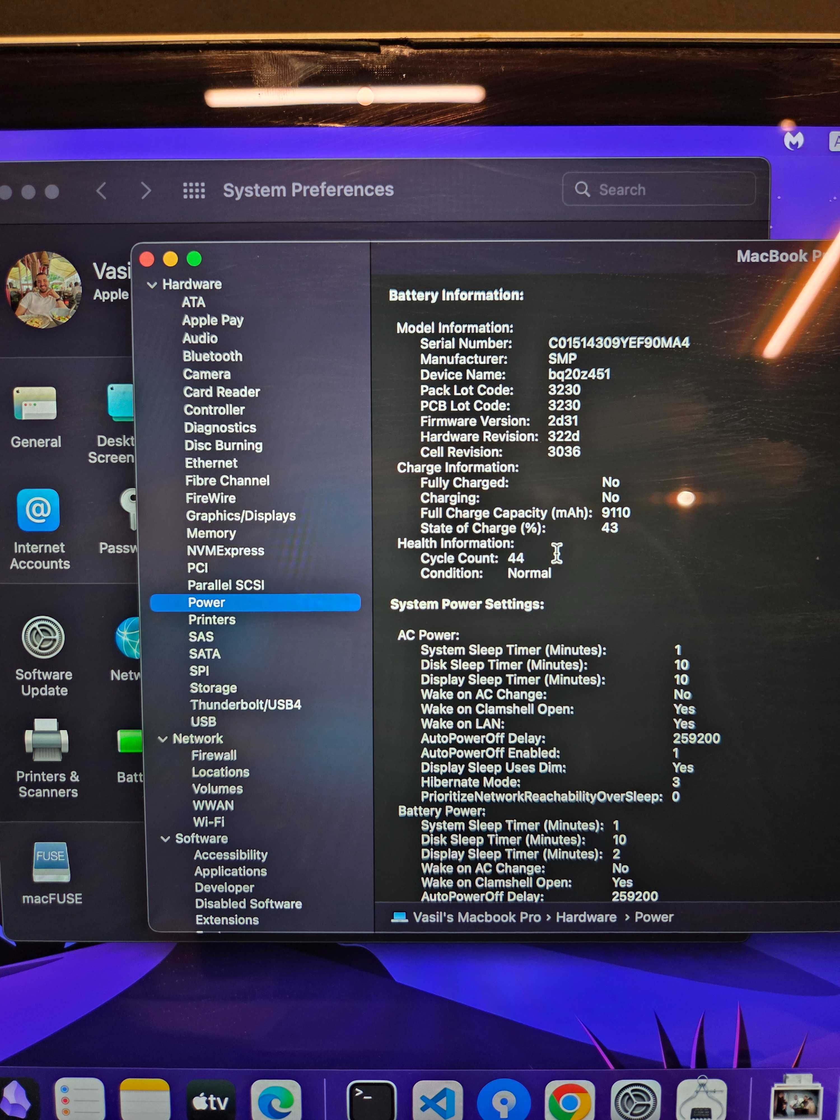Select Thunderbolt/USB4 in the sidebar
Viewport: 840px width, 1120px height.
point(246,705)
